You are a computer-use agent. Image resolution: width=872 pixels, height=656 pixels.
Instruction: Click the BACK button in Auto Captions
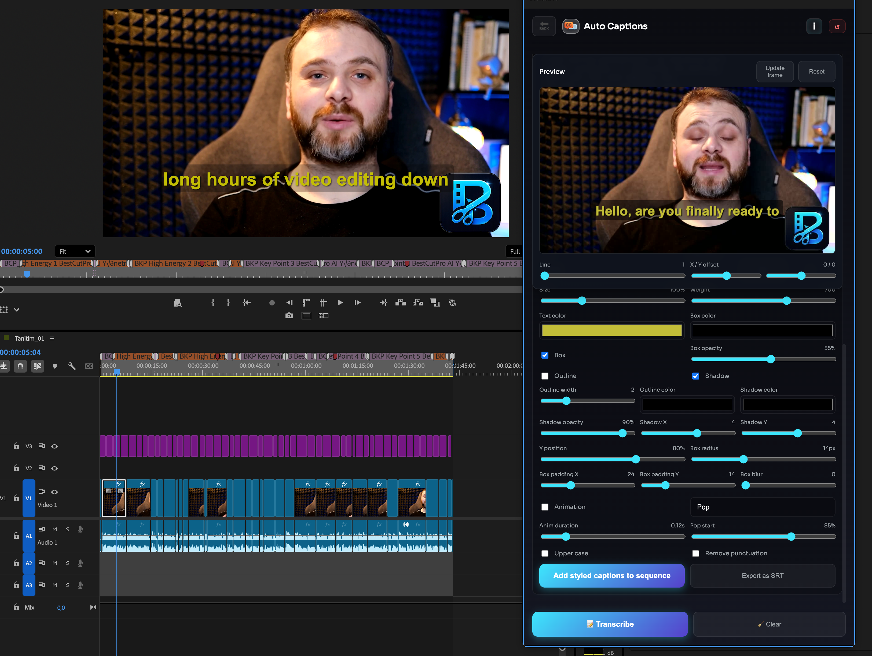(544, 26)
